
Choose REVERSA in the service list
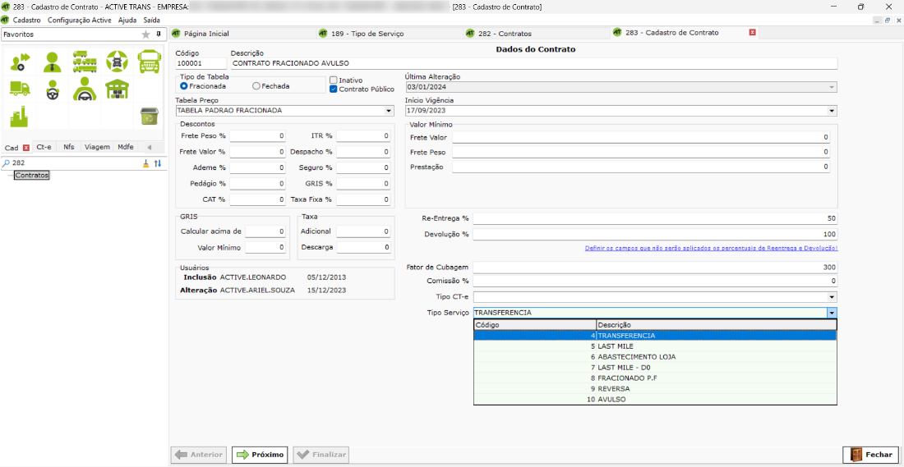pyautogui.click(x=655, y=388)
